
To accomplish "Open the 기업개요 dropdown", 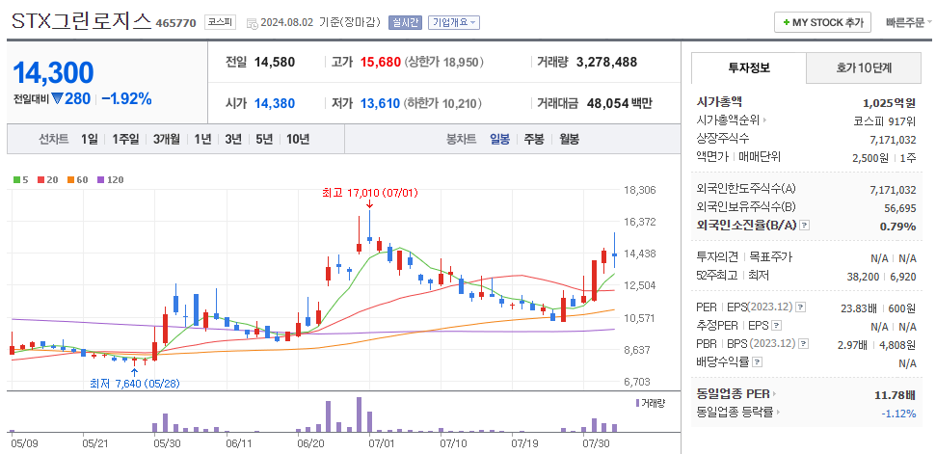I will click(x=454, y=23).
